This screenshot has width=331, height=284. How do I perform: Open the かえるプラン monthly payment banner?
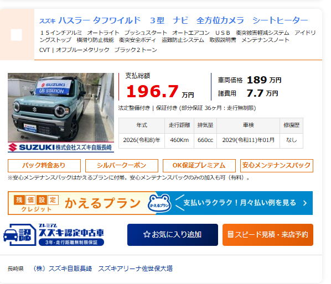coord(160,203)
